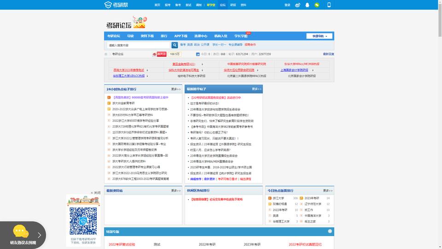Open 选课中心 in forum menu
This screenshot has width=442, height=249.
pos(201,36)
